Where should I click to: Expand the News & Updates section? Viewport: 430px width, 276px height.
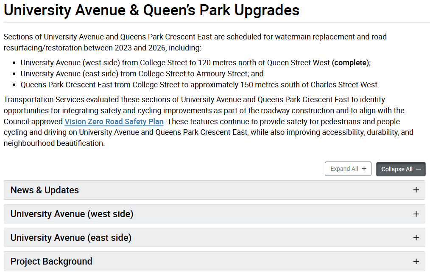(45, 190)
